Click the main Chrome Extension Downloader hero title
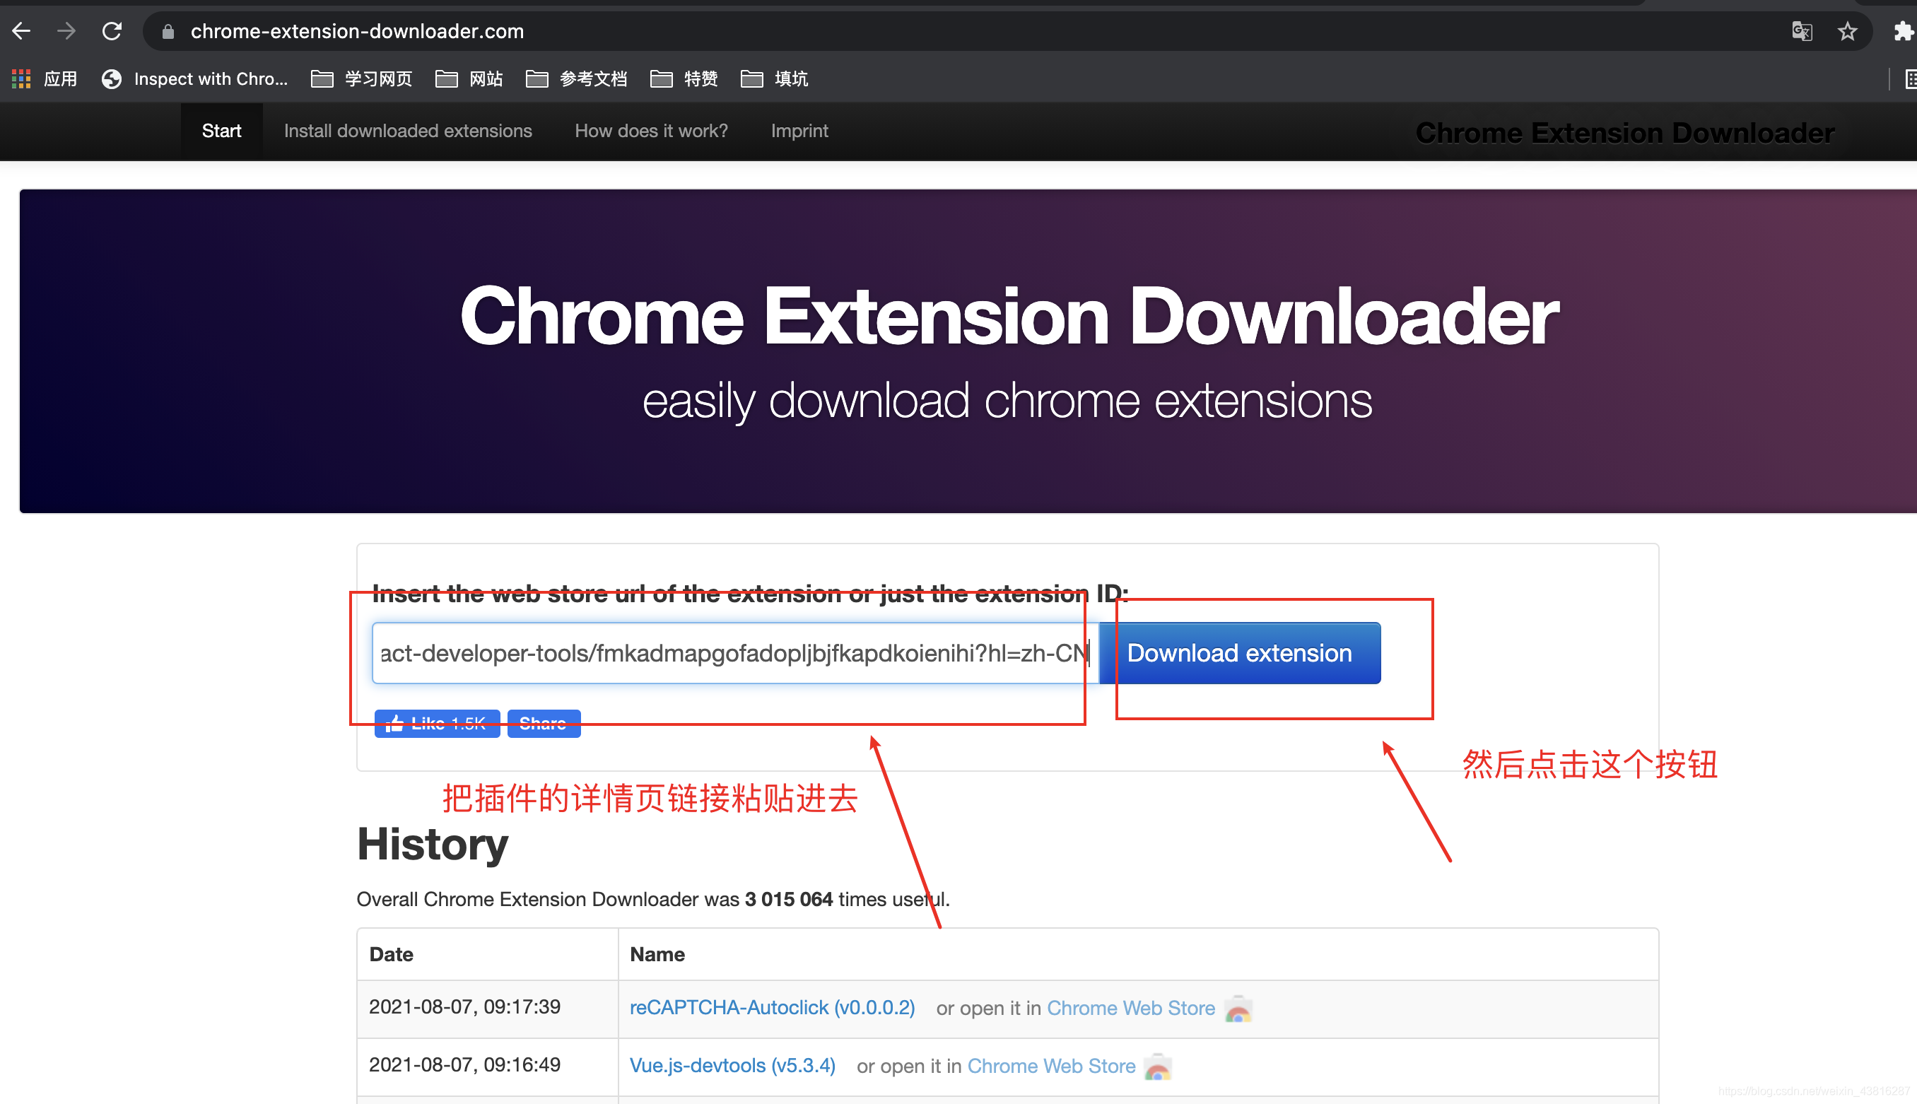This screenshot has width=1917, height=1104. click(1009, 317)
